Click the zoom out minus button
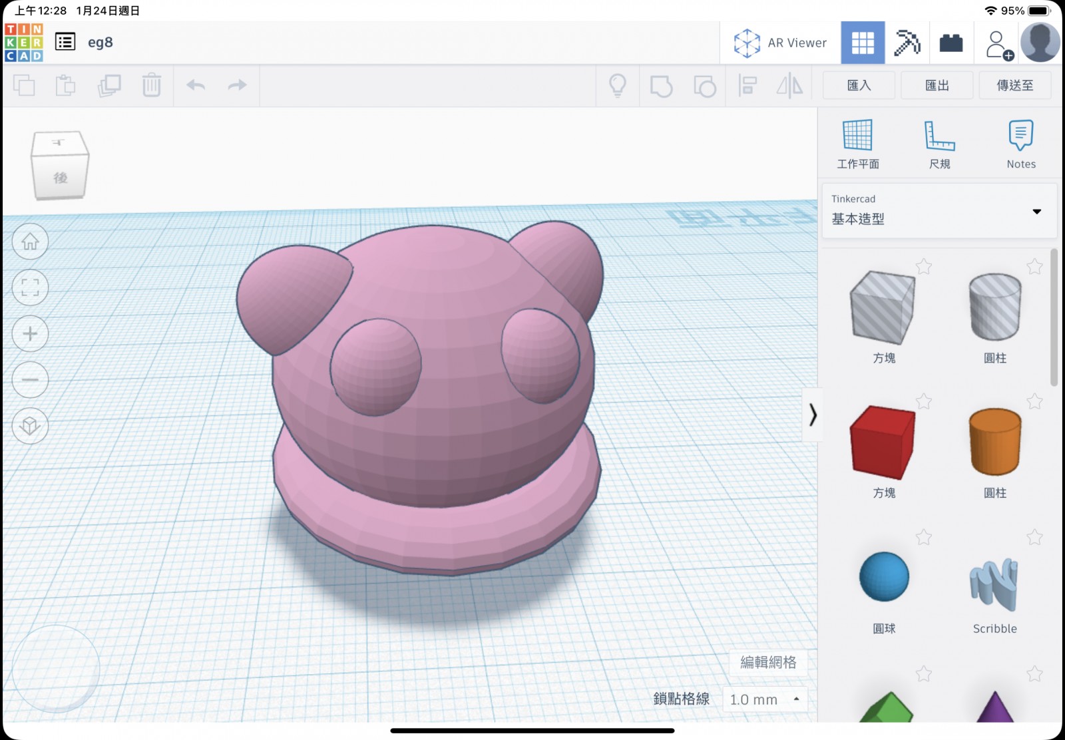Image resolution: width=1065 pixels, height=740 pixels. [30, 379]
